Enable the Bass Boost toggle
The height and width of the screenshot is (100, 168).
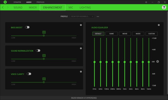pos(27,27)
